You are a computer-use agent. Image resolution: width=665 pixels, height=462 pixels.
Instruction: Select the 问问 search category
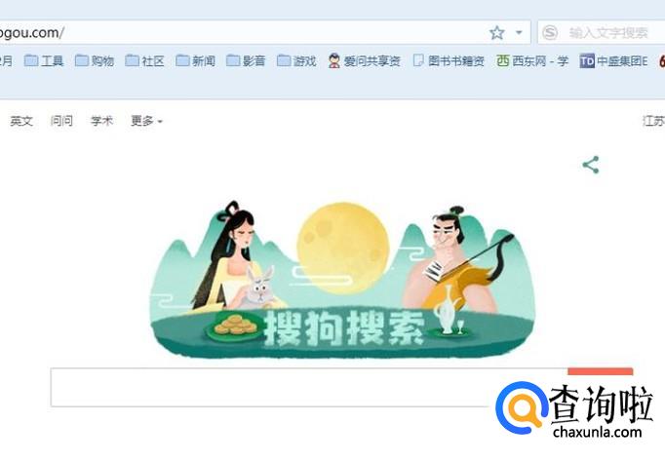61,121
